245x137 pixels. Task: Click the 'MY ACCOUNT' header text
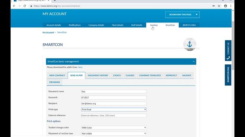[x=54, y=14]
